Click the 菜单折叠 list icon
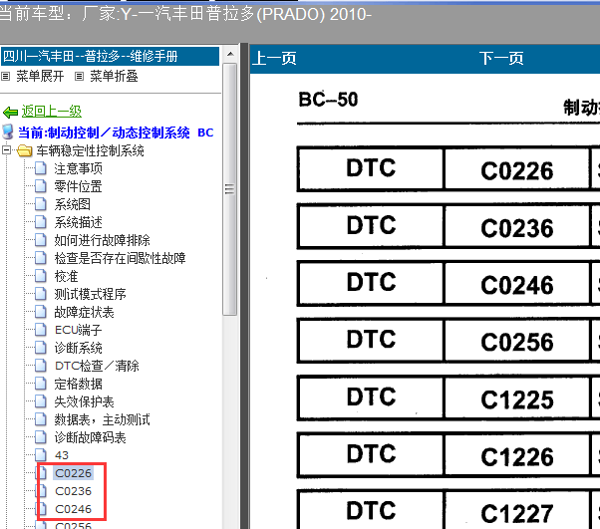 point(79,77)
